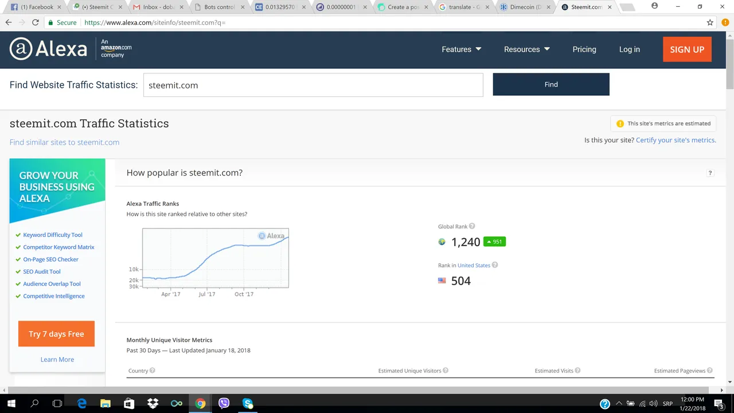Reload the page with the refresh icon
The width and height of the screenshot is (734, 413).
(x=36, y=22)
